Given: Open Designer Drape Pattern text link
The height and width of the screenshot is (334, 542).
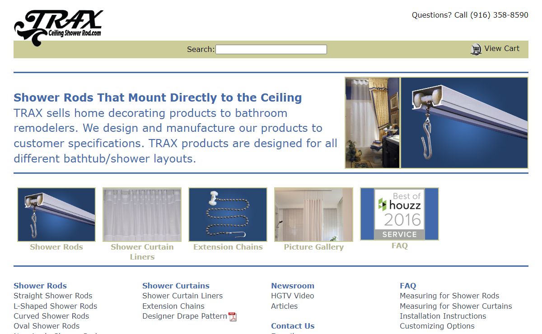Looking at the screenshot, I should 185,316.
